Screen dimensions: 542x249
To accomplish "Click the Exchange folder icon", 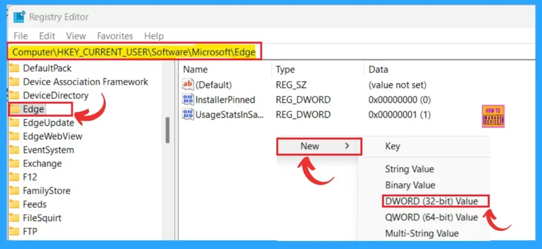I will 14,164.
